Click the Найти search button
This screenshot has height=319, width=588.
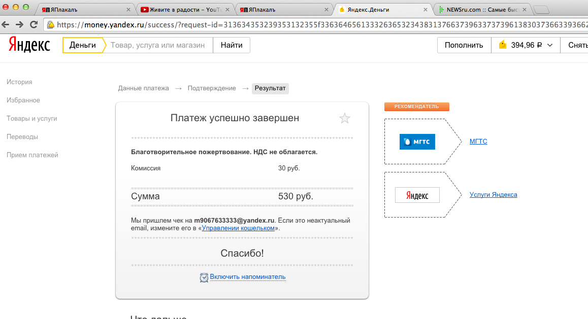(232, 45)
